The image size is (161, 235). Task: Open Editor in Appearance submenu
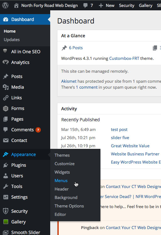(x=60, y=214)
